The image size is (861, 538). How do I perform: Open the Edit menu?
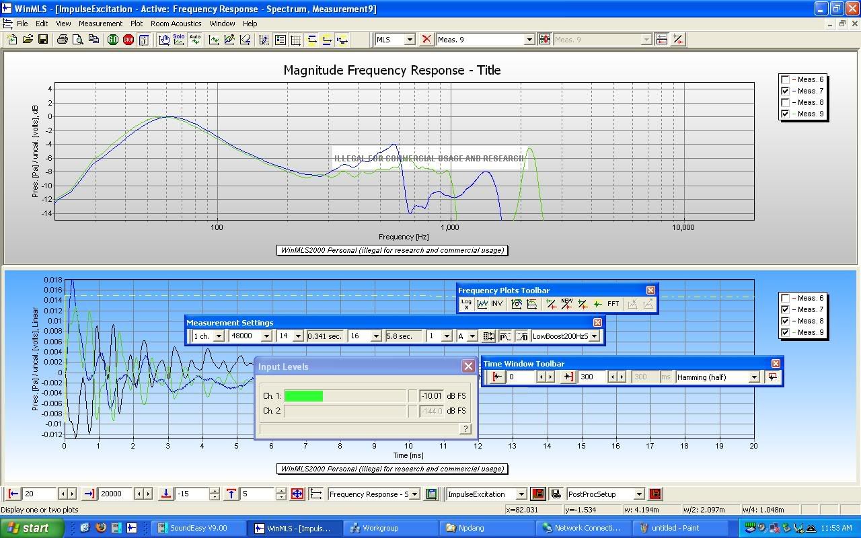coord(42,24)
